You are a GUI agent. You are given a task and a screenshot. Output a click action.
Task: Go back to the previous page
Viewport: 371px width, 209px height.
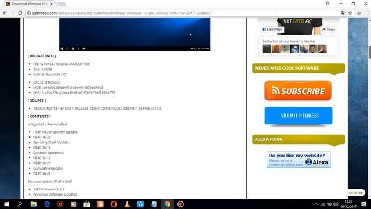tap(5, 13)
